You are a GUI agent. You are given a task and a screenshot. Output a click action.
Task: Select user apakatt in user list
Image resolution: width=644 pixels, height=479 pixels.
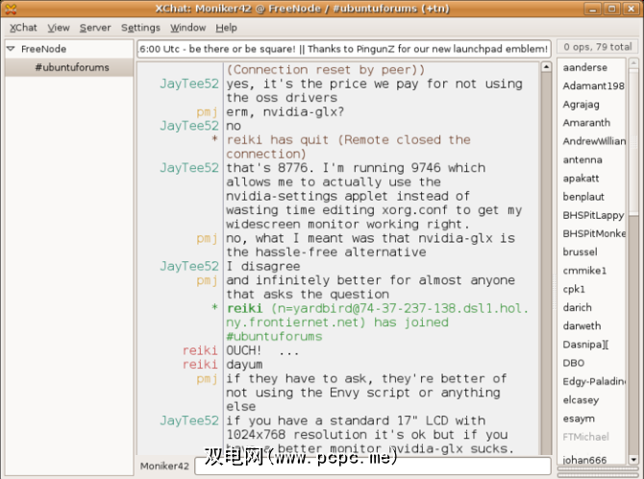(581, 178)
